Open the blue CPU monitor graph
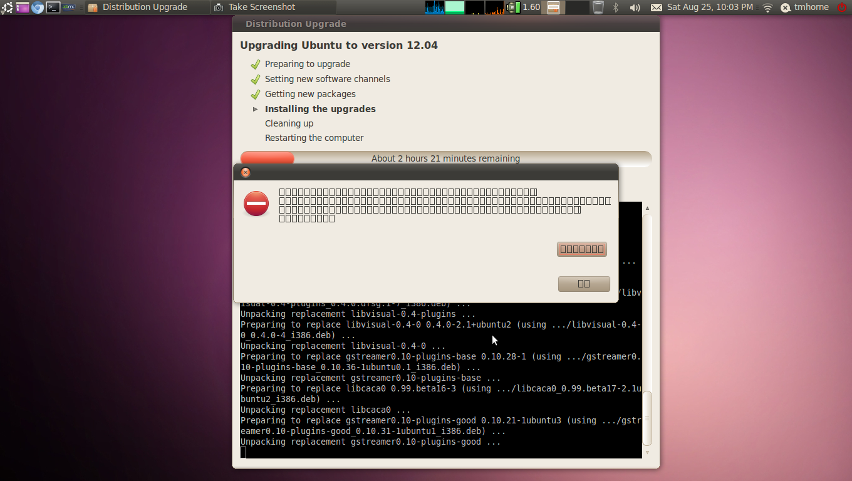 point(435,8)
